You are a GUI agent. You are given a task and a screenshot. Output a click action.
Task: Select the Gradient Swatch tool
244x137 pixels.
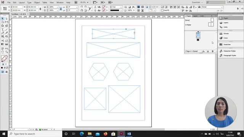(x=3, y=44)
